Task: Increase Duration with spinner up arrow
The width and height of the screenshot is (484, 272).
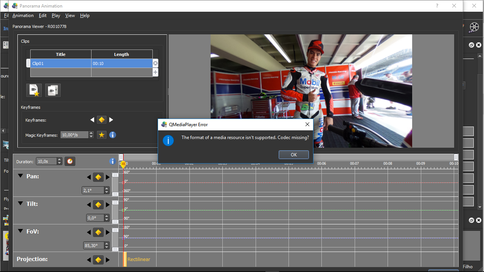Action: tap(59, 159)
